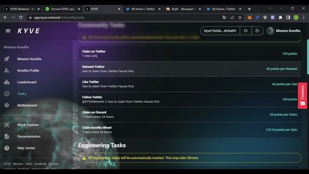Click the share icon in address bar

[x=232, y=17]
